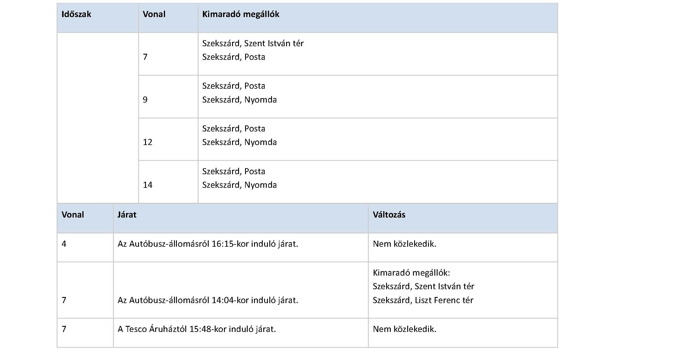Click Szekszárd, Szent István tér in line 7 row
Image resolution: width=676 pixels, height=349 pixels.
click(253, 43)
